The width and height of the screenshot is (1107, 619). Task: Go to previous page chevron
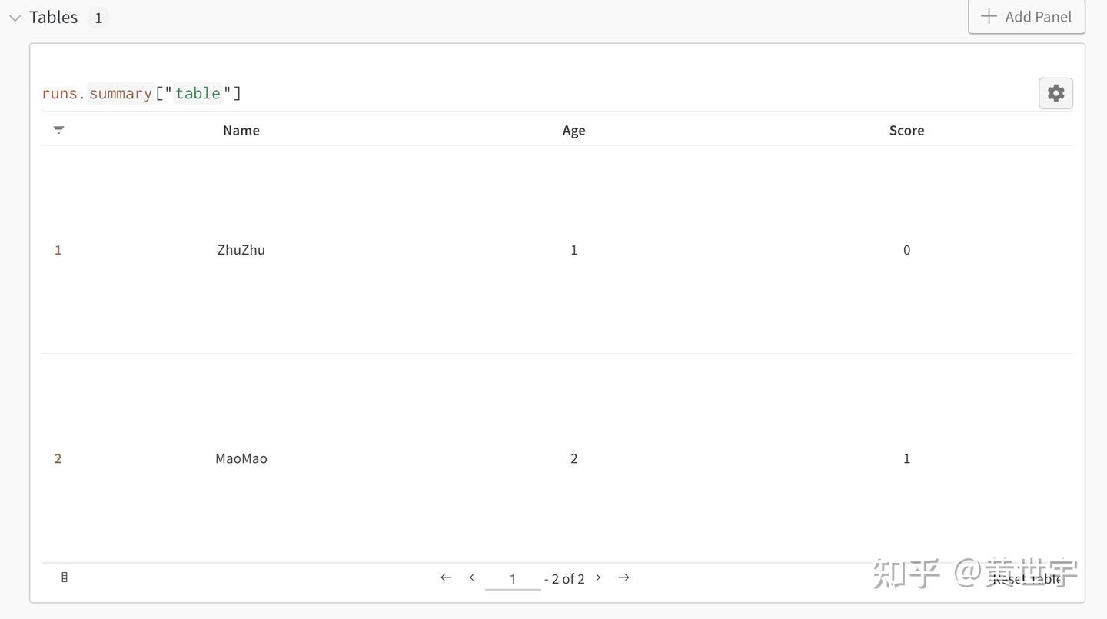click(x=472, y=577)
